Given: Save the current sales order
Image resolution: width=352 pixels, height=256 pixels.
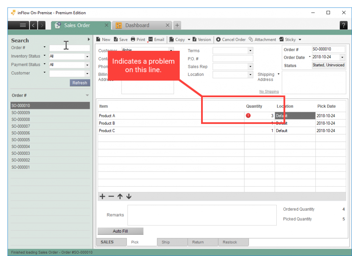Looking at the screenshot, I should tap(116, 39).
